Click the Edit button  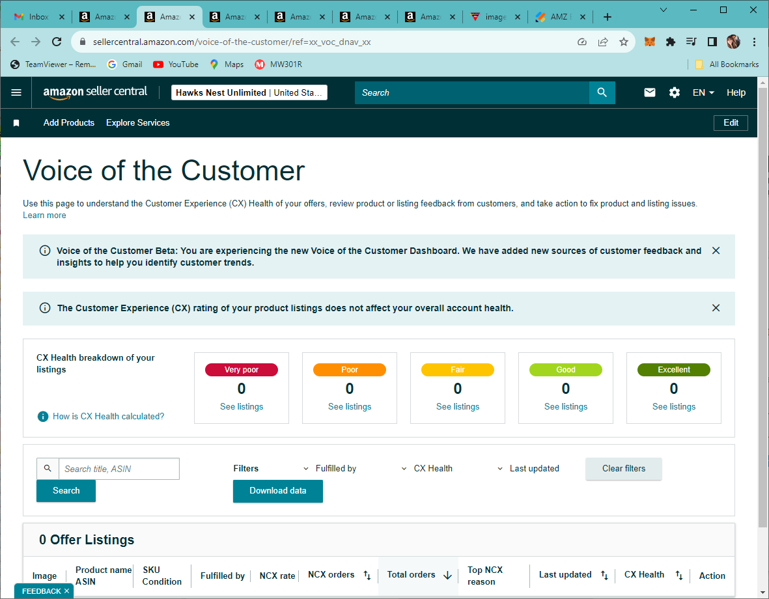[x=730, y=122]
